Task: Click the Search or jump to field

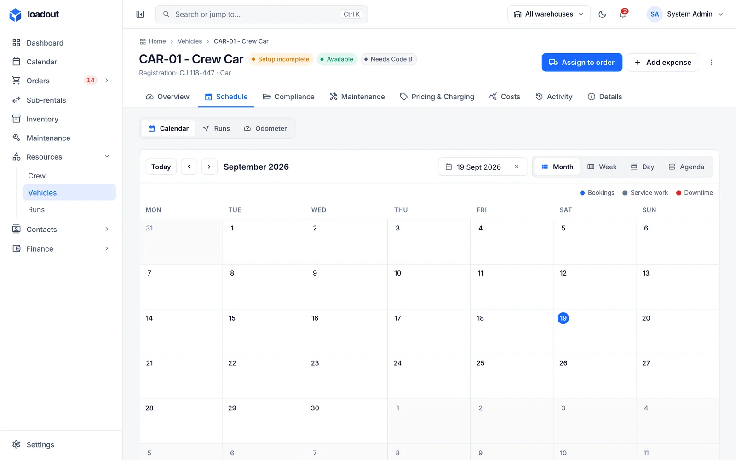Action: pyautogui.click(x=262, y=14)
